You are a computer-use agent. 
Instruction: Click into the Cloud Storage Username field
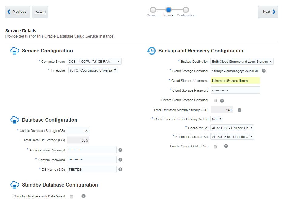[235, 81]
